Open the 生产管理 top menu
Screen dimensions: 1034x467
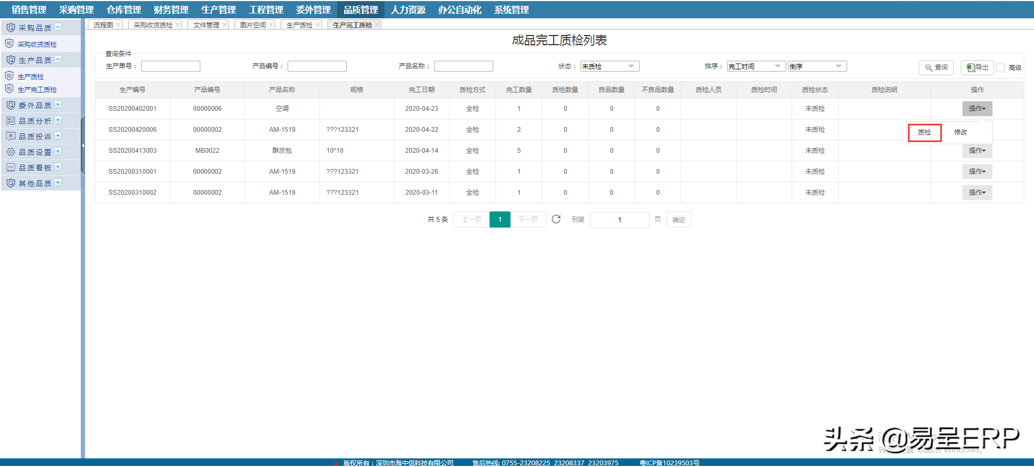(x=218, y=10)
